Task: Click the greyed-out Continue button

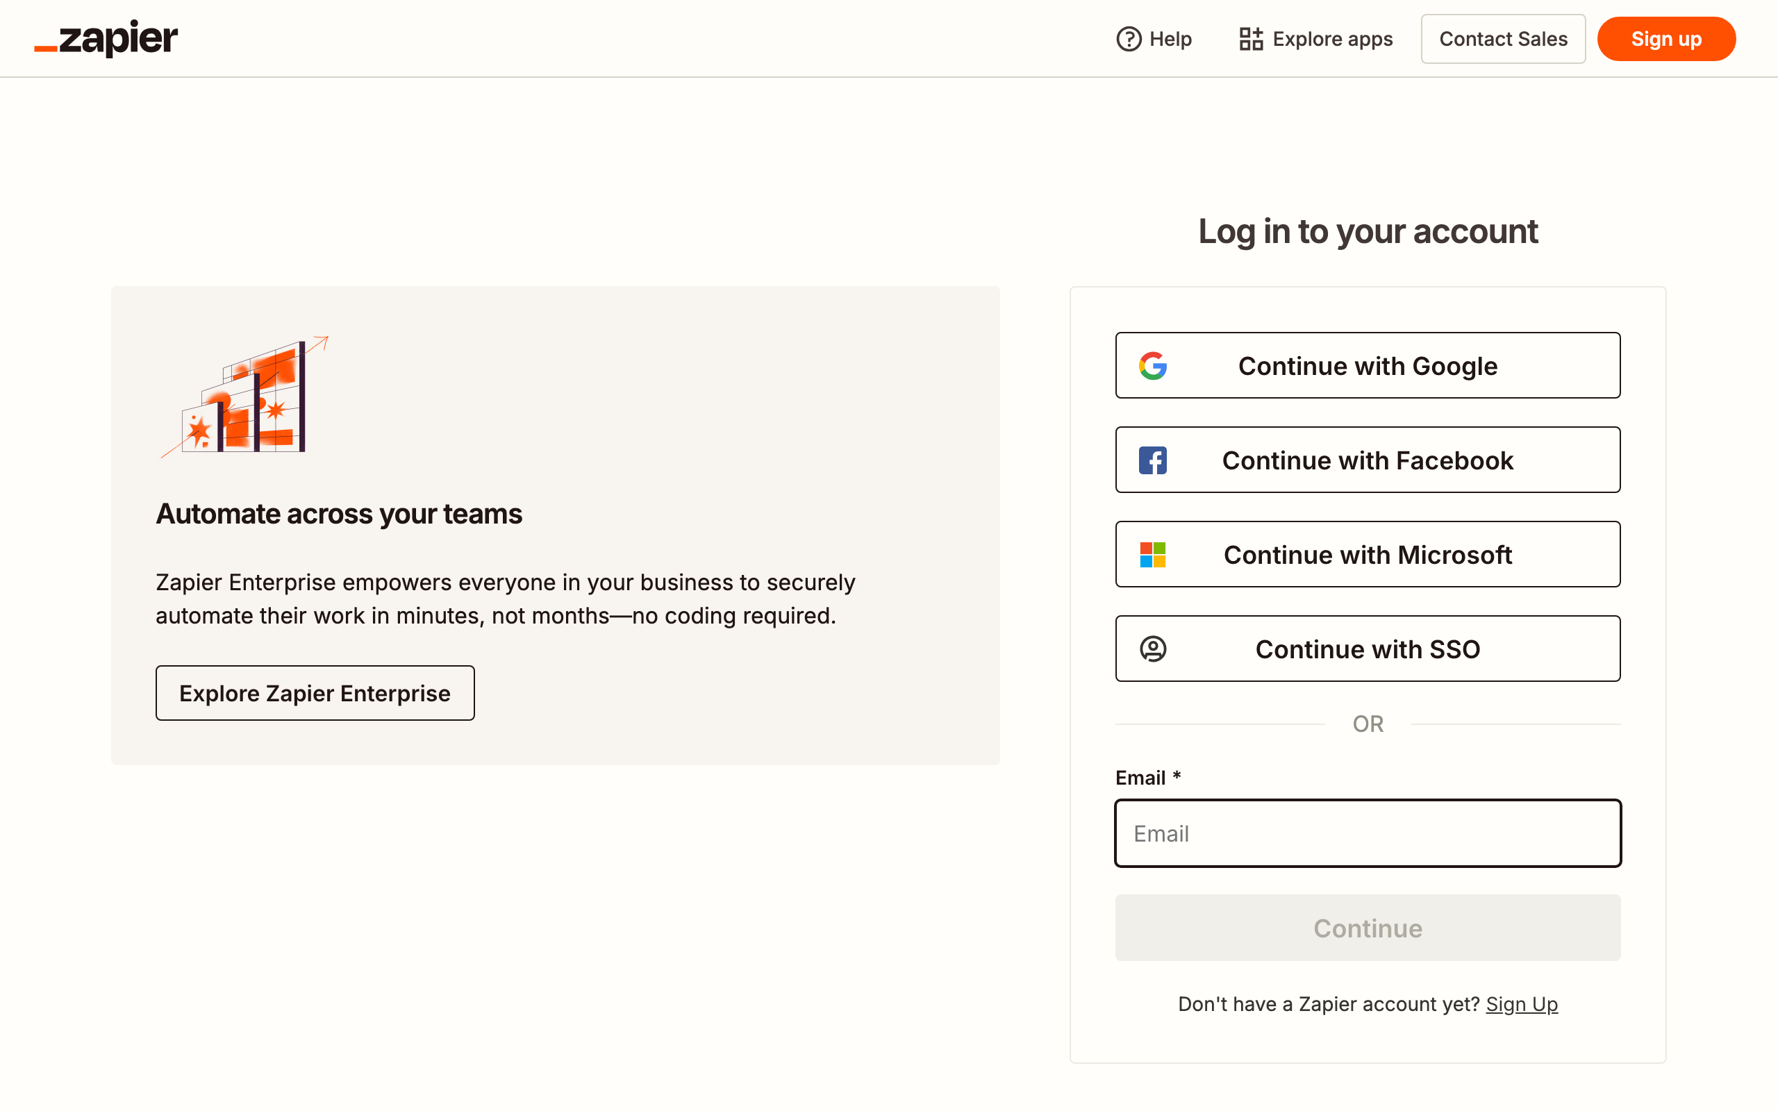Action: click(1368, 927)
